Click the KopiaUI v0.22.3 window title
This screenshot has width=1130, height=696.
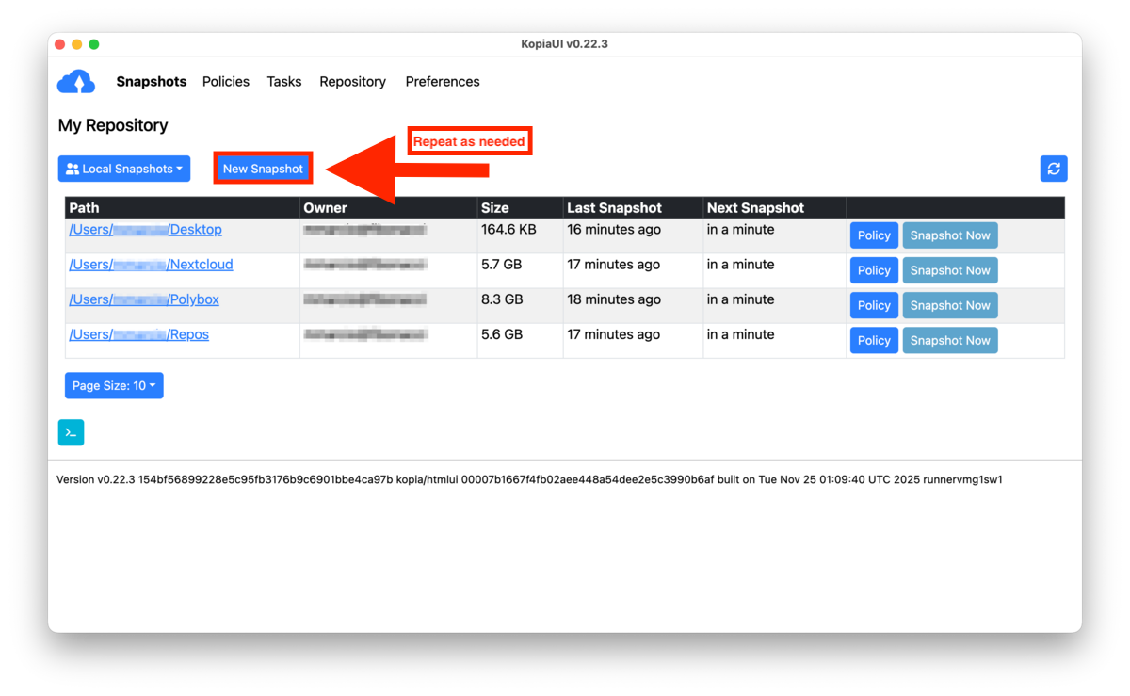pos(565,44)
